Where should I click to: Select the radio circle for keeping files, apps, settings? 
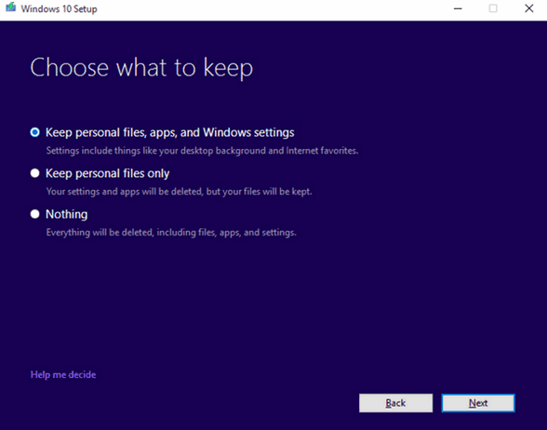click(x=35, y=132)
